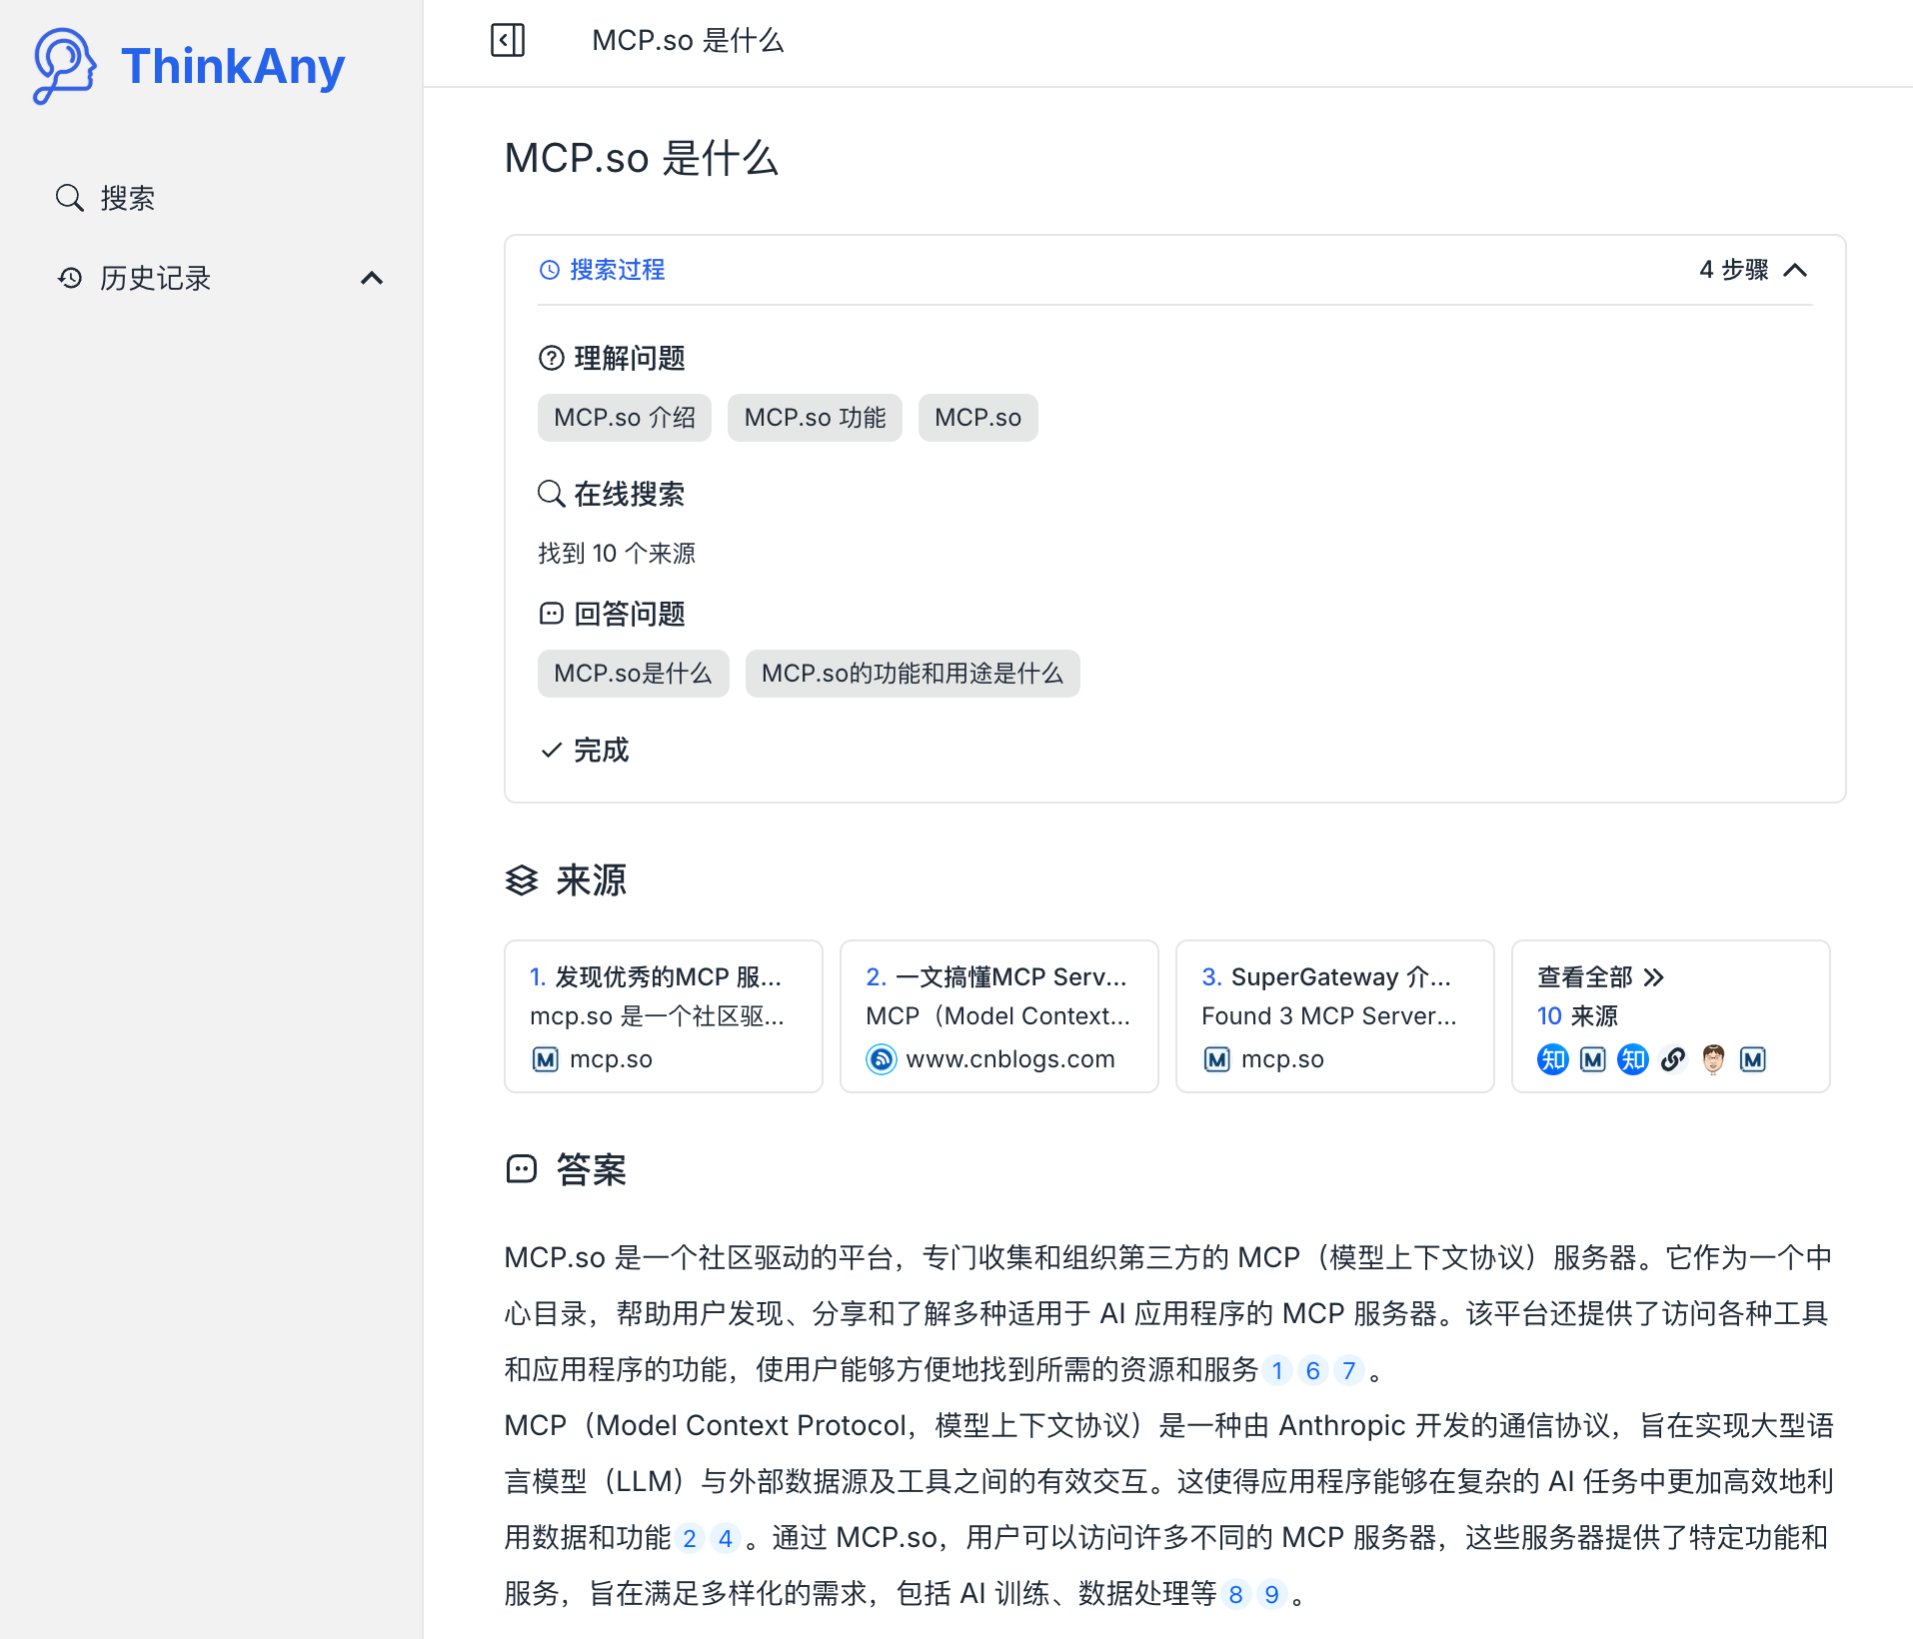
Task: Expand 查看全部 to view all 10 sources
Action: [1599, 976]
